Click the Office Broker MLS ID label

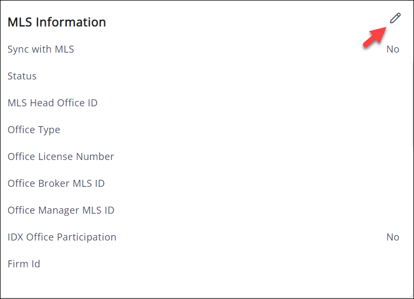click(56, 184)
